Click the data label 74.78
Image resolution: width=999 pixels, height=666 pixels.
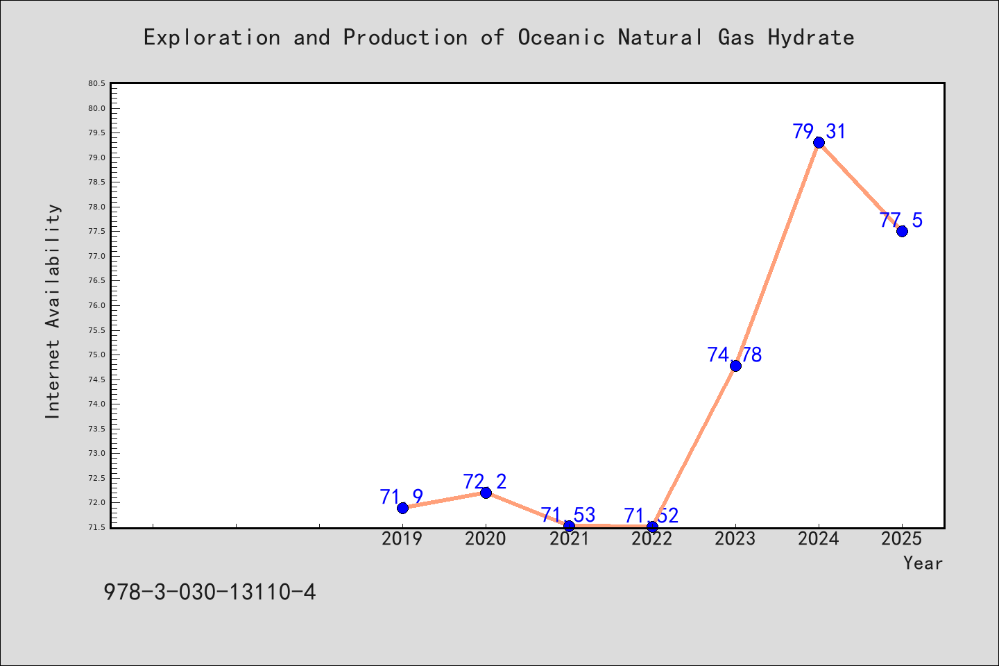click(x=735, y=355)
